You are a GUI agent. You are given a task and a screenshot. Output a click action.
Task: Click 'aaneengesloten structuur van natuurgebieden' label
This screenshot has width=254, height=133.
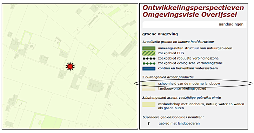coord(195,48)
